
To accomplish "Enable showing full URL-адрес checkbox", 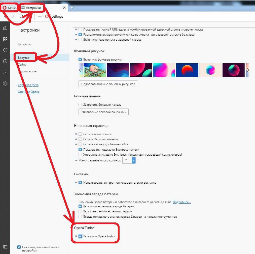I will tap(80, 30).
